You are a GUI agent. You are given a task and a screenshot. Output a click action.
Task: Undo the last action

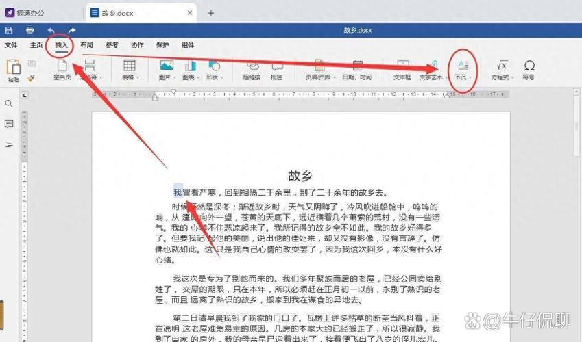pos(51,30)
